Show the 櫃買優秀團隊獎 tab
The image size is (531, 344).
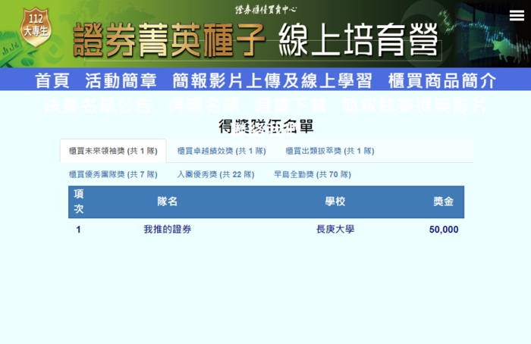pos(113,174)
